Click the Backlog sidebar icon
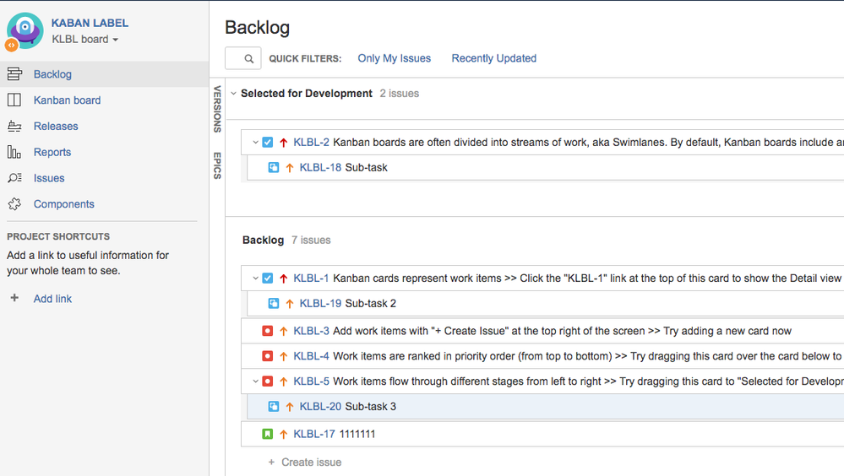This screenshot has height=476, width=844. click(14, 74)
